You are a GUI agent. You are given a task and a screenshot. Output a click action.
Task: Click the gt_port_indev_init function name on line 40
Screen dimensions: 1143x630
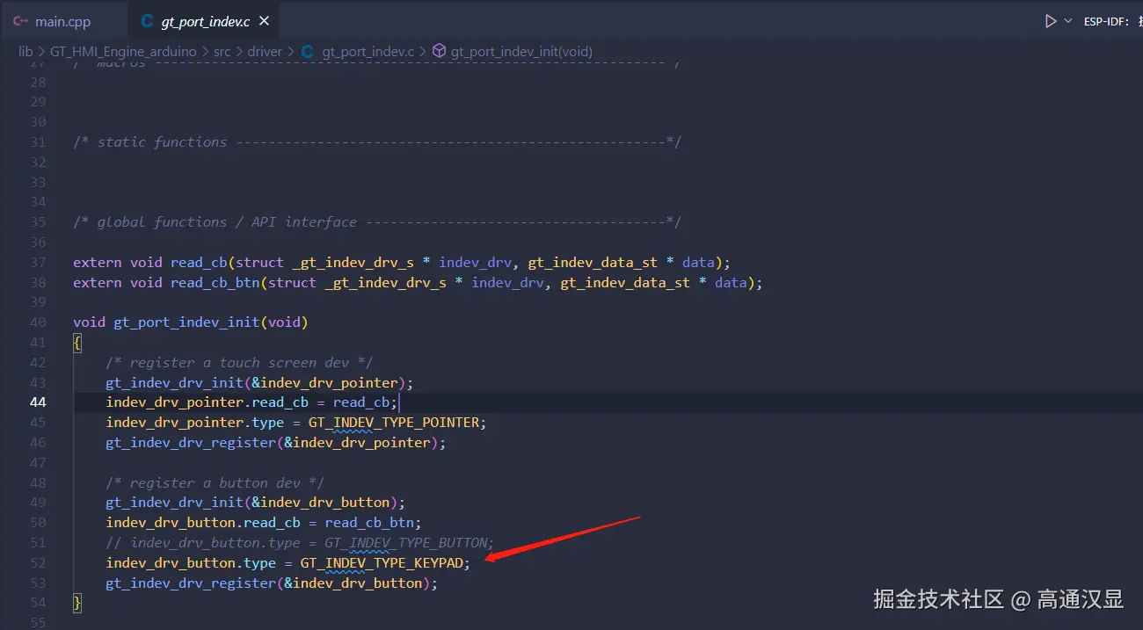[x=187, y=322]
